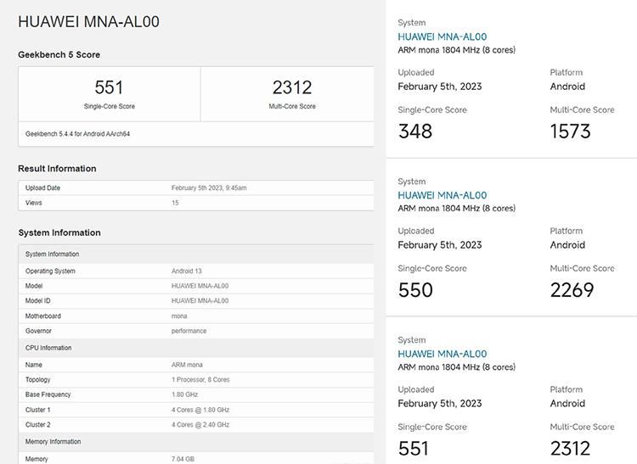Screen dimensions: 637x464
Task: Click the Geekbench 5.4.4 for Android AArch64 text
Action: click(77, 134)
